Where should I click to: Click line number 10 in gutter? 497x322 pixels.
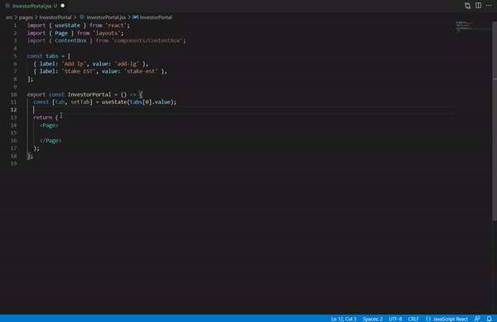pos(13,94)
